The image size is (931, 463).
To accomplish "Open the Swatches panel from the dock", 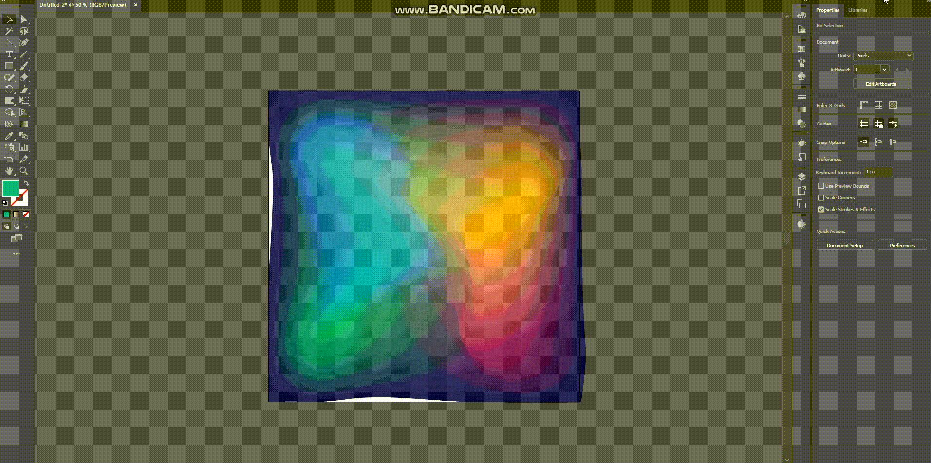I will [801, 49].
